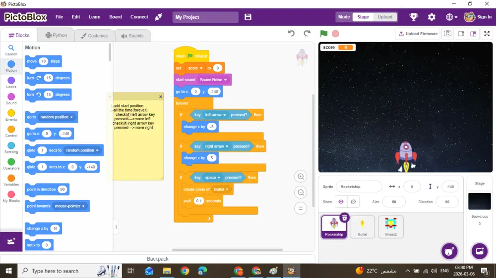
Task: Select the Sensing block category
Action: pyautogui.click(x=11, y=148)
